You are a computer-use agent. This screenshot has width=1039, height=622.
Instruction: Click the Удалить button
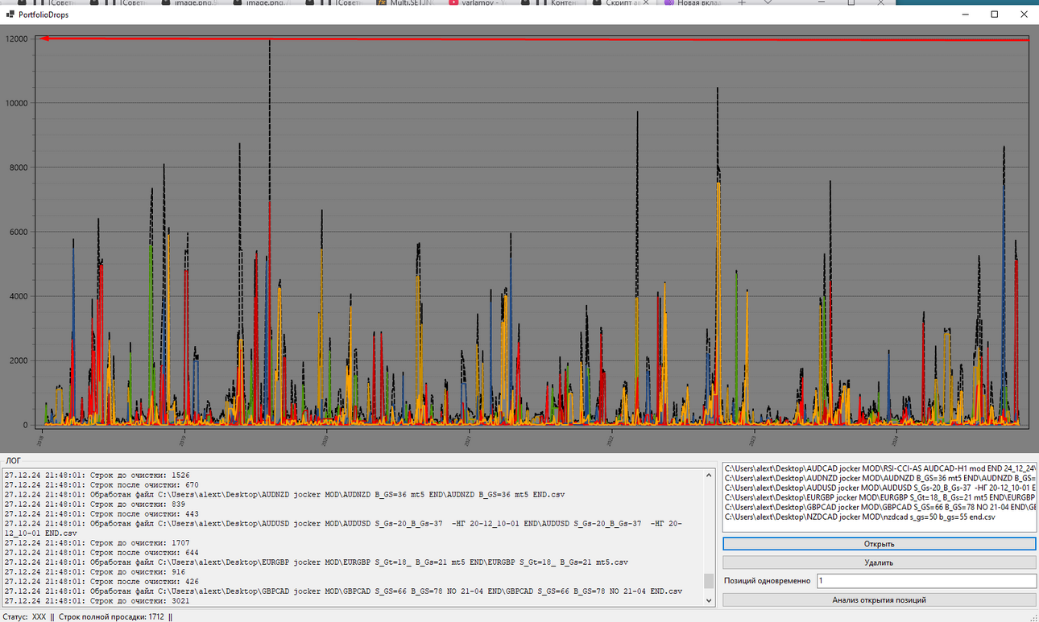click(879, 562)
